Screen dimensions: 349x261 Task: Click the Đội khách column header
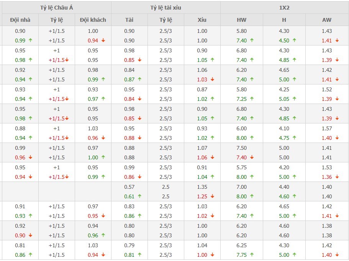coord(93,20)
